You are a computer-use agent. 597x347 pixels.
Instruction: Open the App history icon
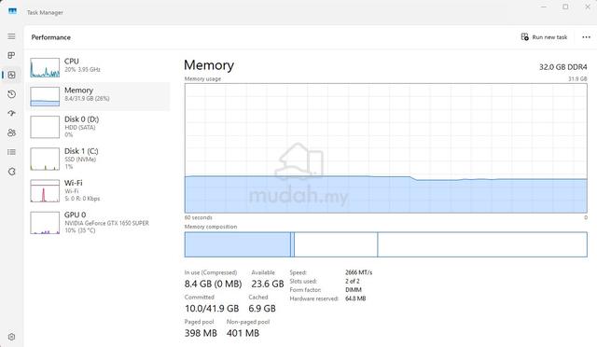11,93
